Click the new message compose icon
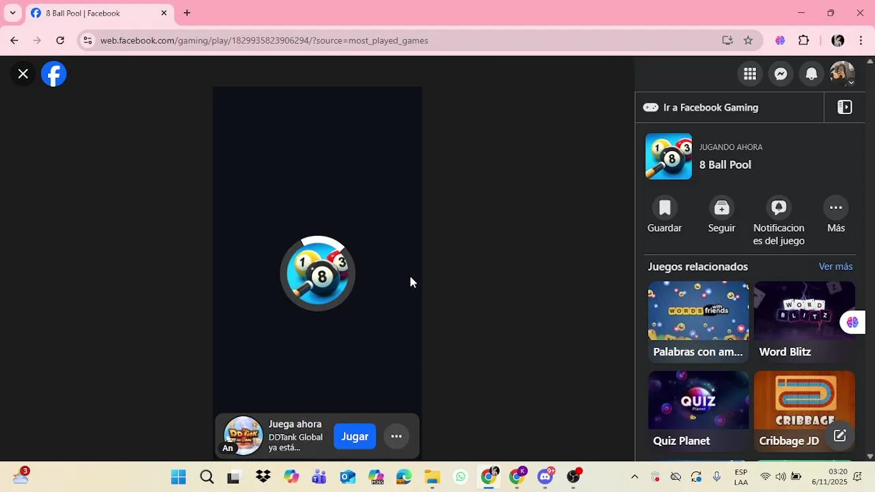Screen dimensions: 875x492 (x=840, y=436)
